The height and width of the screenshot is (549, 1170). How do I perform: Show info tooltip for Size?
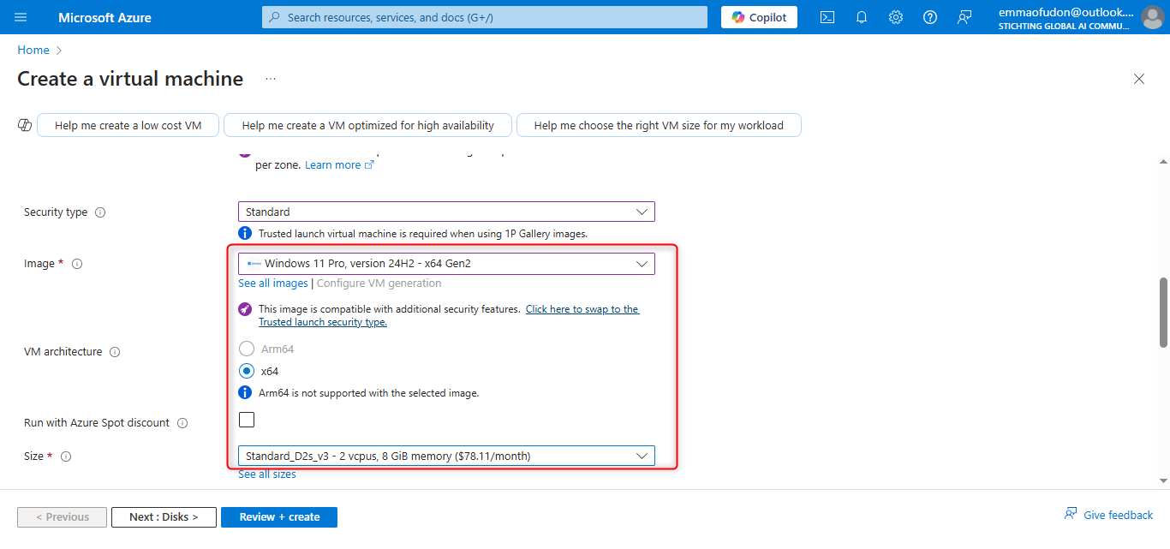(x=66, y=457)
